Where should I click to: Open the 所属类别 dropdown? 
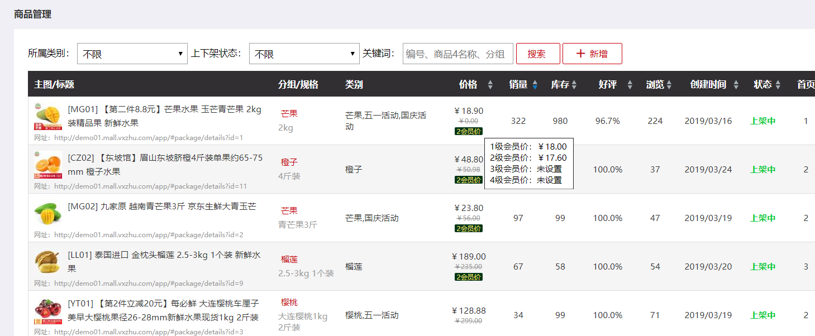click(x=132, y=54)
